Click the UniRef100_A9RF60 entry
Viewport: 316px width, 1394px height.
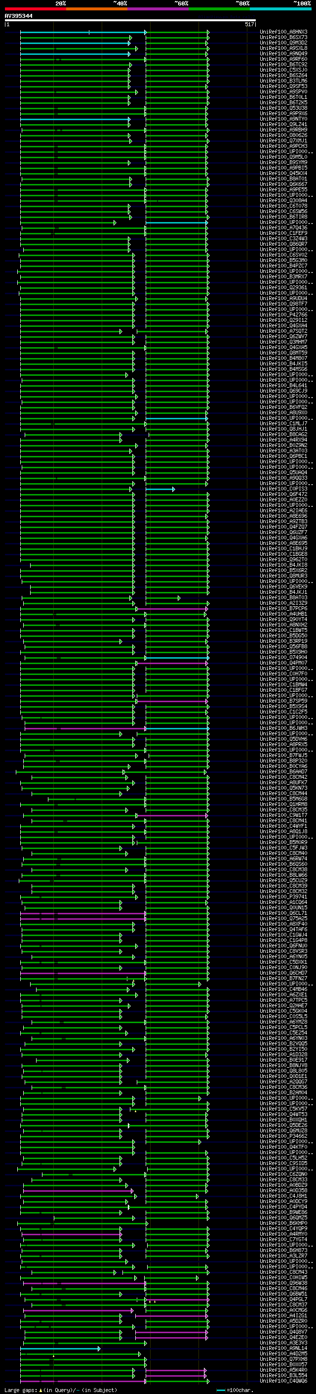pyautogui.click(x=283, y=59)
